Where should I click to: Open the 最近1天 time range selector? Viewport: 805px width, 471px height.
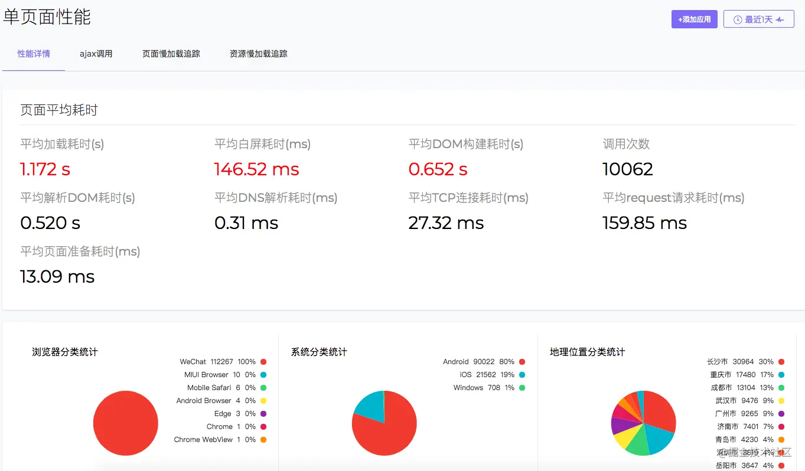pos(759,19)
